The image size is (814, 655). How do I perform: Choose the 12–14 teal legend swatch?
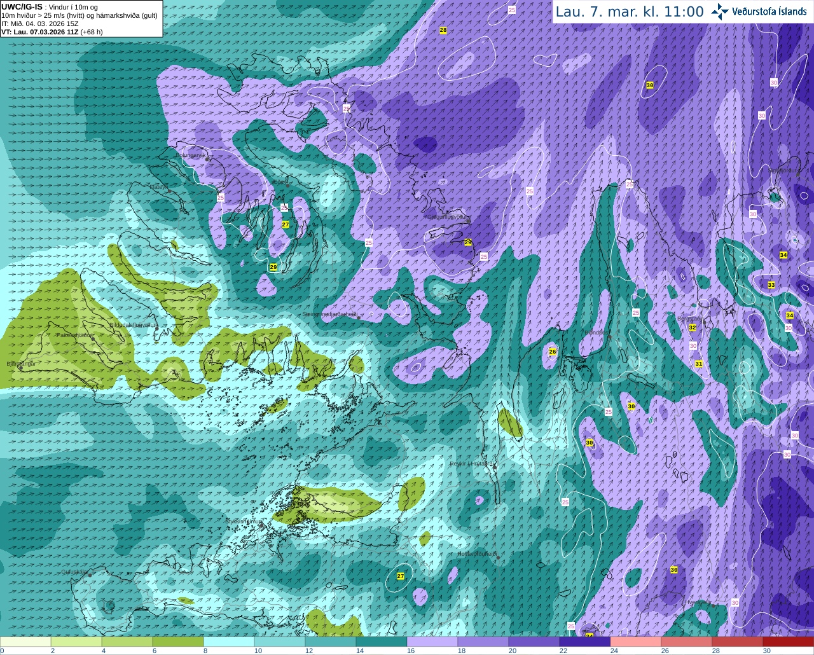(x=331, y=642)
